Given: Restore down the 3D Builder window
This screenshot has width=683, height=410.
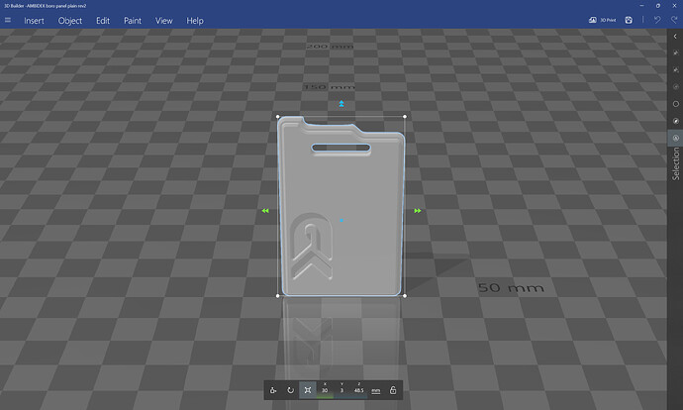Looking at the screenshot, I should [657, 6].
